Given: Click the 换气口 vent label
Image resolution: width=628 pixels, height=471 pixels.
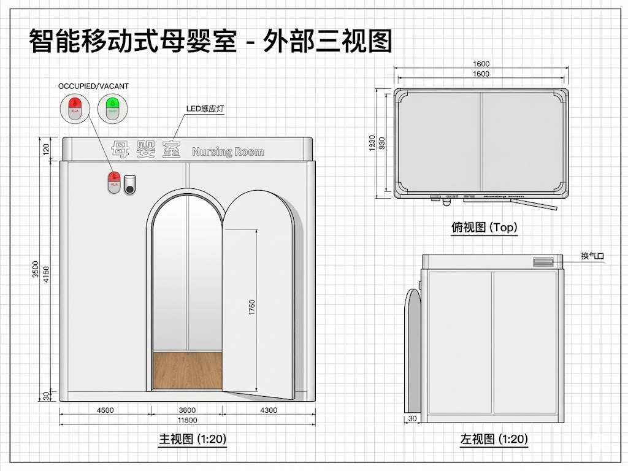Looking at the screenshot, I should click(x=592, y=256).
